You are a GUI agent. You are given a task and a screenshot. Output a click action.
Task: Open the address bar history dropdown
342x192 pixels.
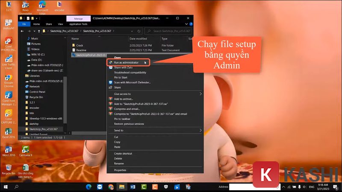click(132, 31)
